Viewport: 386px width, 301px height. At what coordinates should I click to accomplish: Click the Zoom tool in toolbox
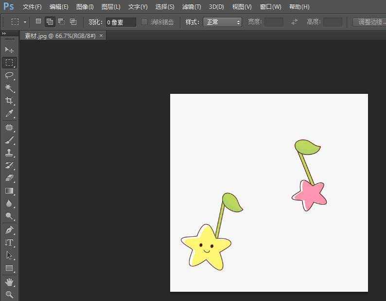9,294
